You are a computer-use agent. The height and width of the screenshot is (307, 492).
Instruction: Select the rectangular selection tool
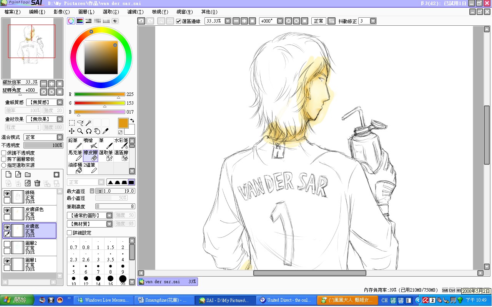click(x=72, y=123)
